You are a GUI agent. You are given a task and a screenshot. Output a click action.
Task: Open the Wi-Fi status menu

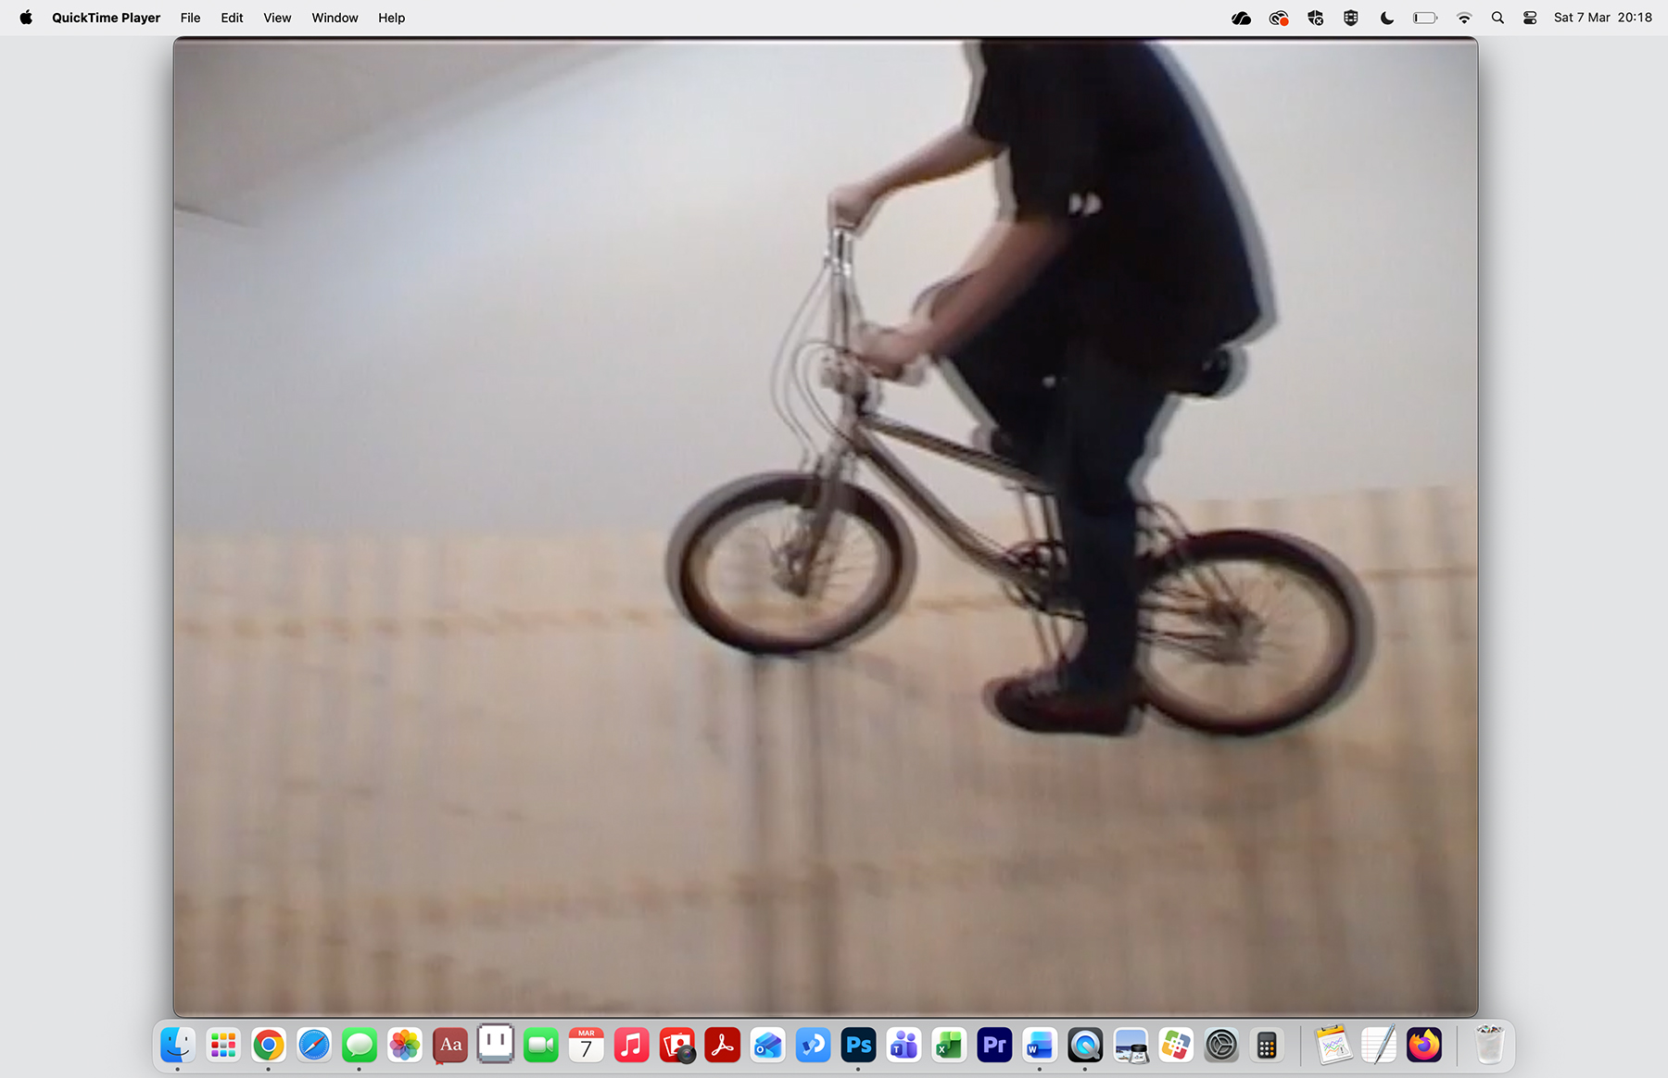[1464, 18]
